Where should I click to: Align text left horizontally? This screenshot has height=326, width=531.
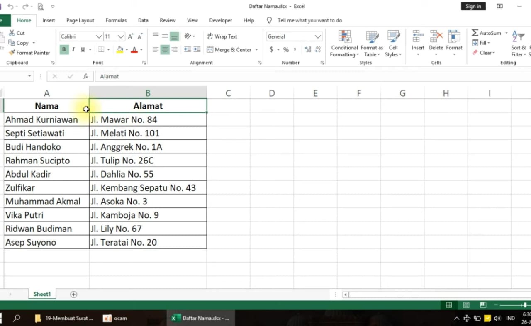coord(156,49)
